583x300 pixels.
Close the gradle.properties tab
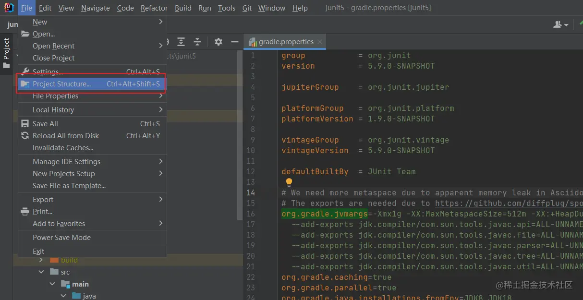coord(320,42)
